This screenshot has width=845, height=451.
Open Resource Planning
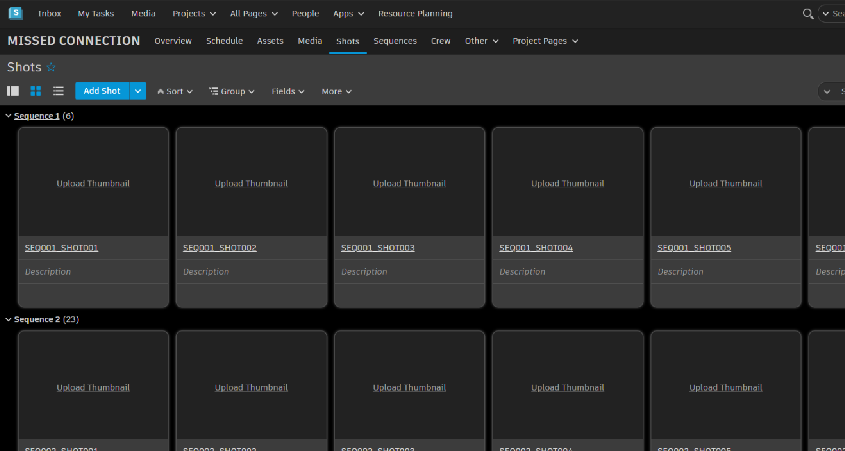(x=415, y=14)
